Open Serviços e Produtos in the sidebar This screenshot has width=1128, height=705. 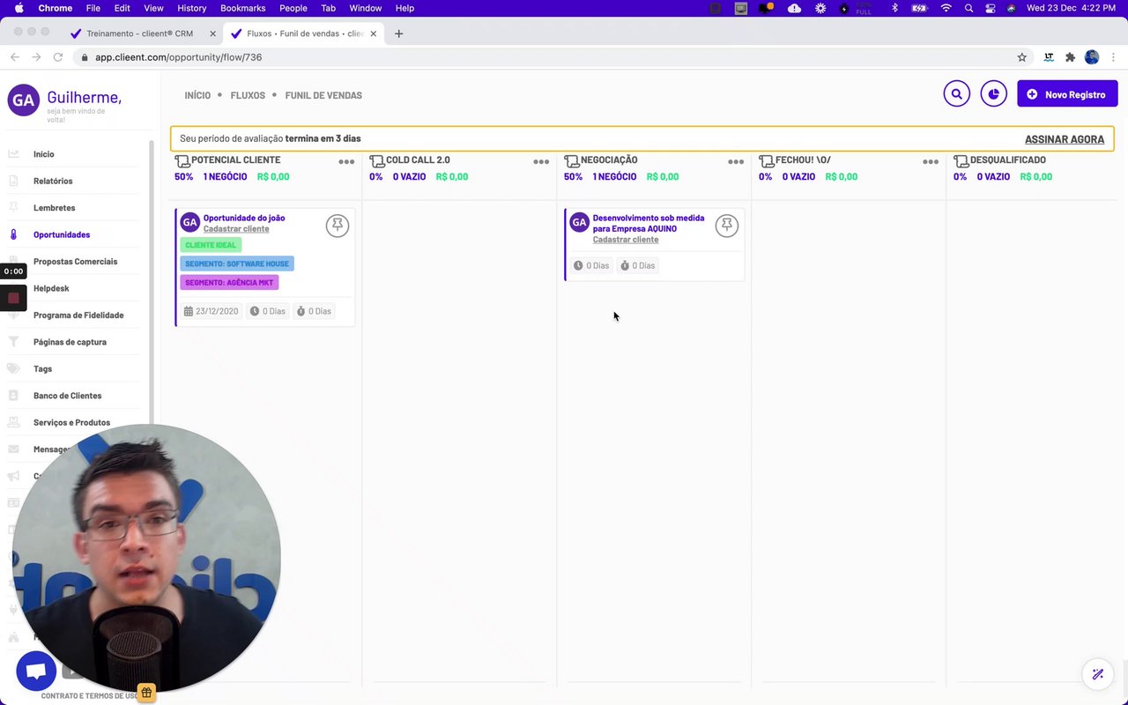point(71,423)
